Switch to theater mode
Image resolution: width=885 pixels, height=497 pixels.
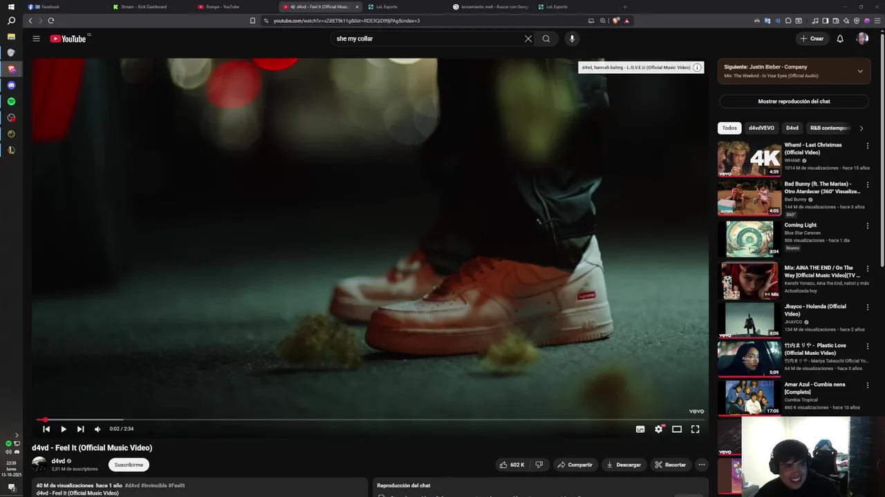[x=677, y=429]
